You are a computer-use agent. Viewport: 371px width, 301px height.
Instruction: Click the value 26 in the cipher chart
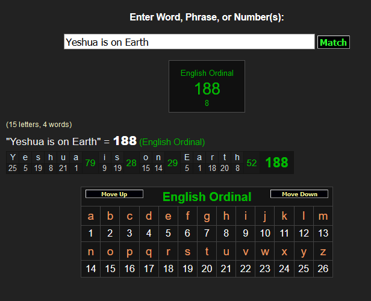[x=323, y=268]
